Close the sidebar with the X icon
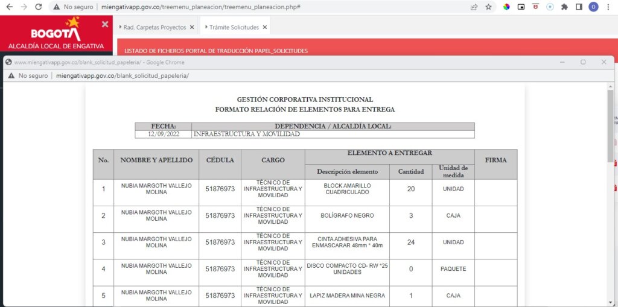This screenshot has width=618, height=307. coord(105,24)
